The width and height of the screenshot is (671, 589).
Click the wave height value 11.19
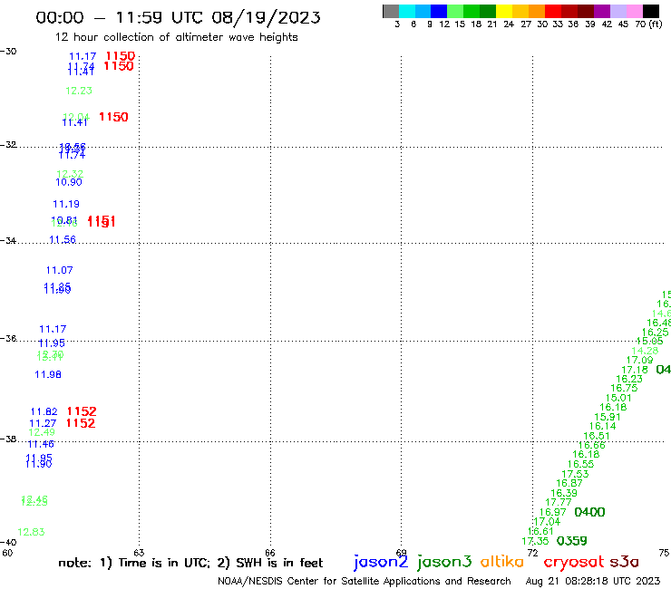tap(66, 204)
